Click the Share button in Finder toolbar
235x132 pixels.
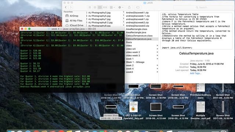[x=129, y=7]
